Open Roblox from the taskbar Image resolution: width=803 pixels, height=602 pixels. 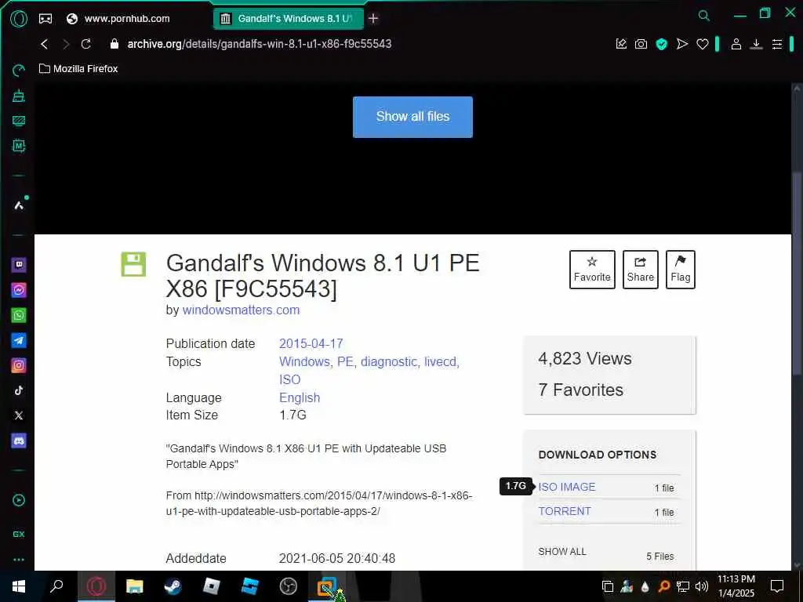[212, 586]
